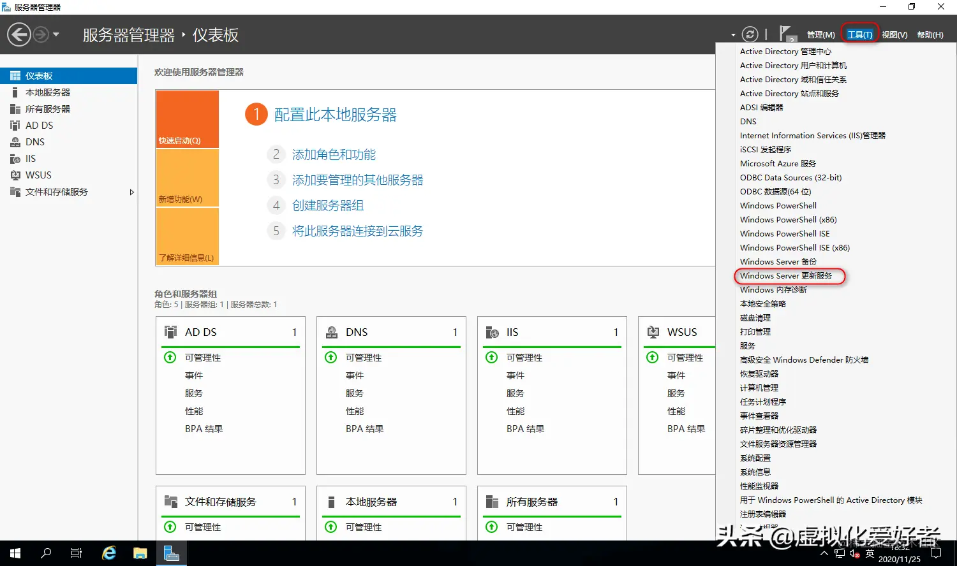Click the back navigation arrow
This screenshot has width=957, height=566.
click(x=19, y=34)
